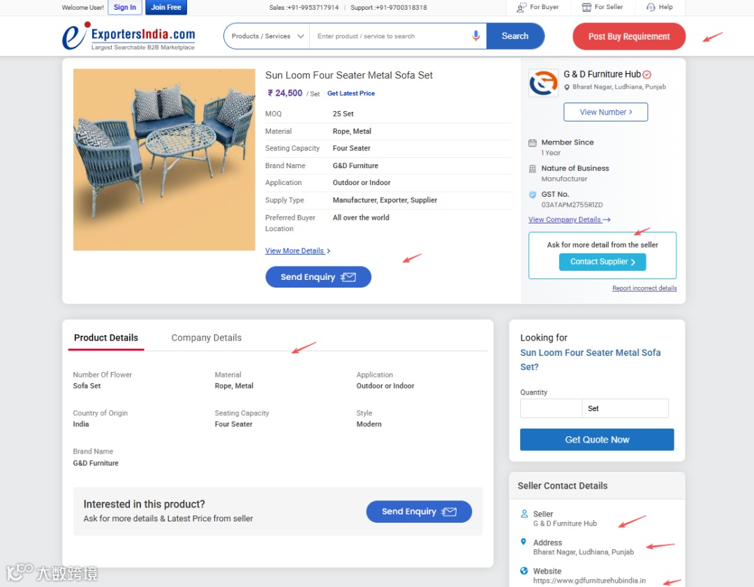Click the Get Quote Now button
This screenshot has height=587, width=754.
tap(597, 440)
